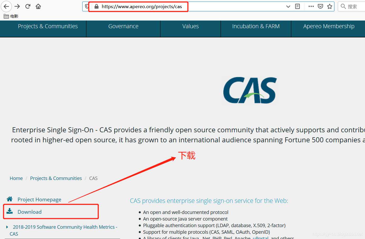This screenshot has width=365, height=239.
Task: Open the address bar history dropdown
Action: (288, 6)
